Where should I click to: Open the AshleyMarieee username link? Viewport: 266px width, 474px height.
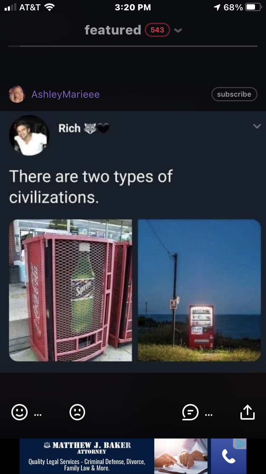[x=66, y=94]
